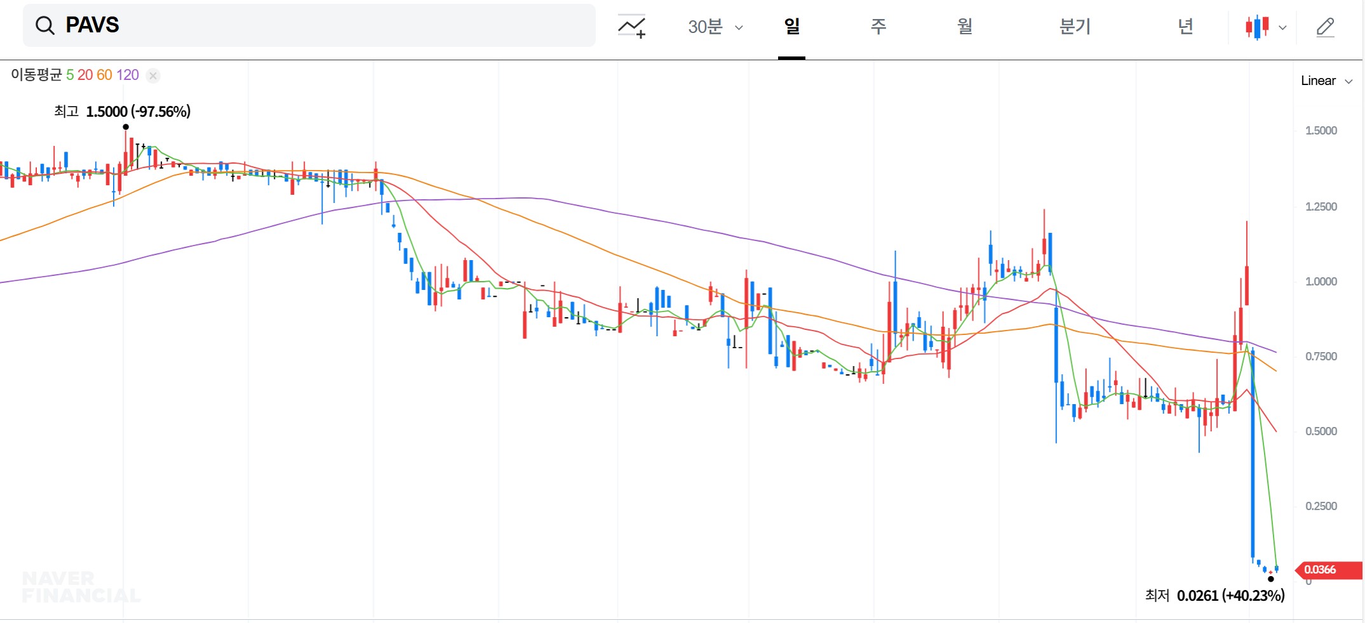Click the 0.7500 price axis label
The width and height of the screenshot is (1365, 623).
pos(1321,357)
